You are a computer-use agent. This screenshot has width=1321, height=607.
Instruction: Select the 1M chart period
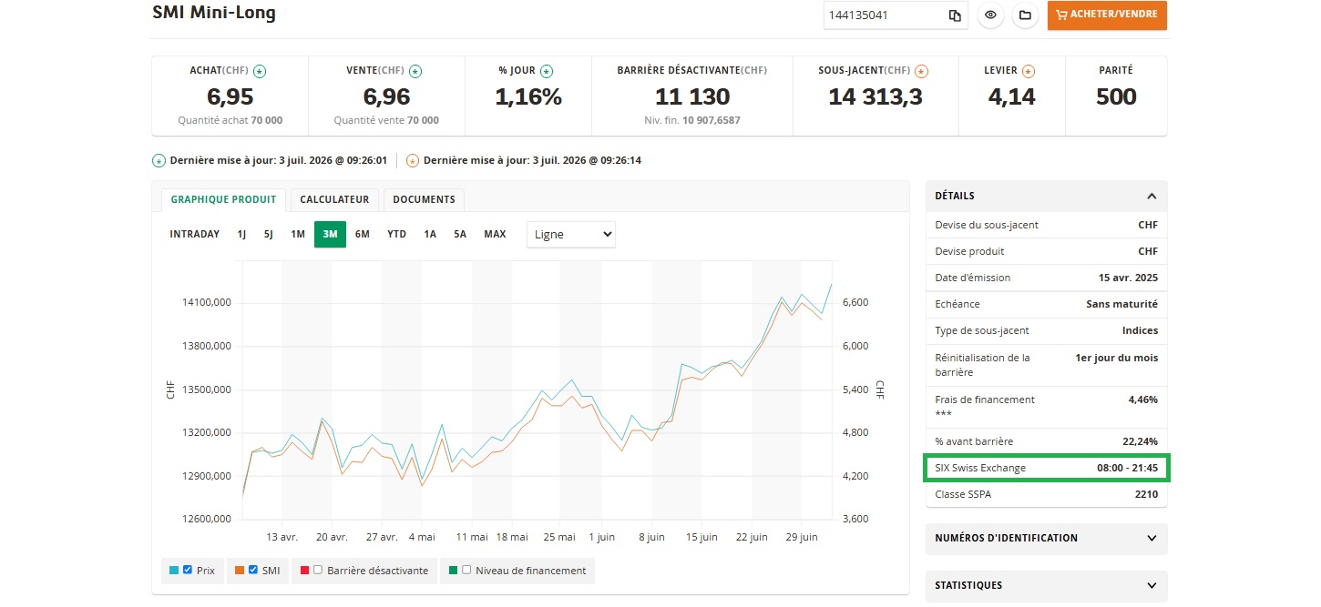click(298, 234)
